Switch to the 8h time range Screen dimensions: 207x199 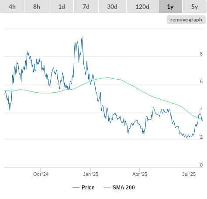click(37, 7)
